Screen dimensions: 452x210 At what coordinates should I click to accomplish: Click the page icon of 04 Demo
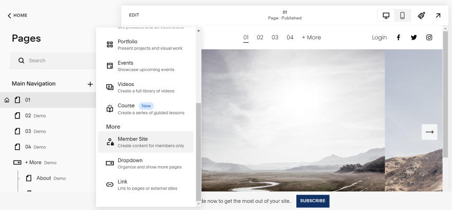pyautogui.click(x=17, y=147)
